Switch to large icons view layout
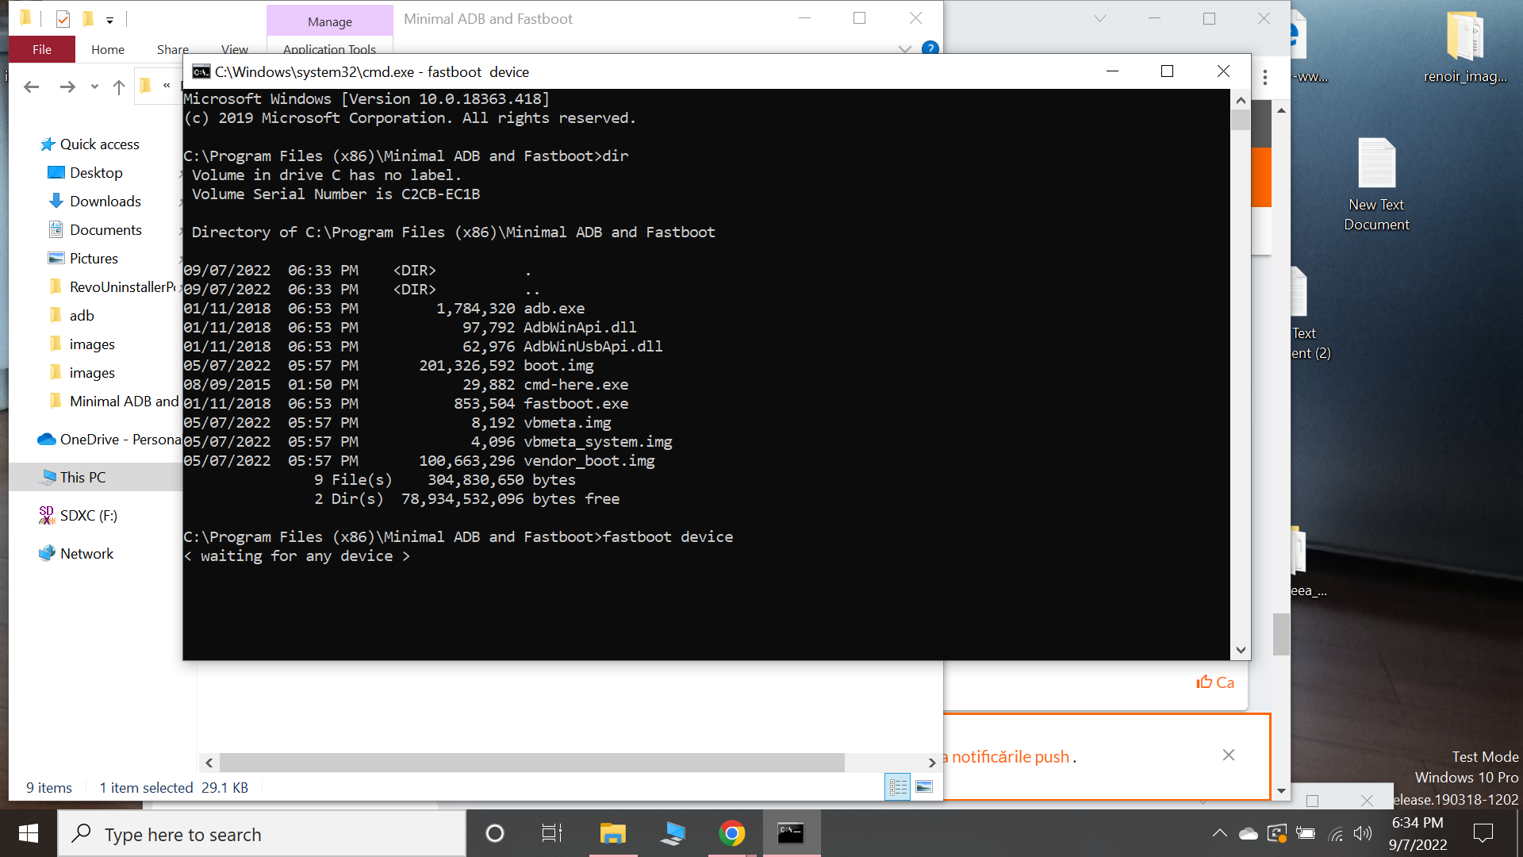Viewport: 1523px width, 857px height. [924, 786]
